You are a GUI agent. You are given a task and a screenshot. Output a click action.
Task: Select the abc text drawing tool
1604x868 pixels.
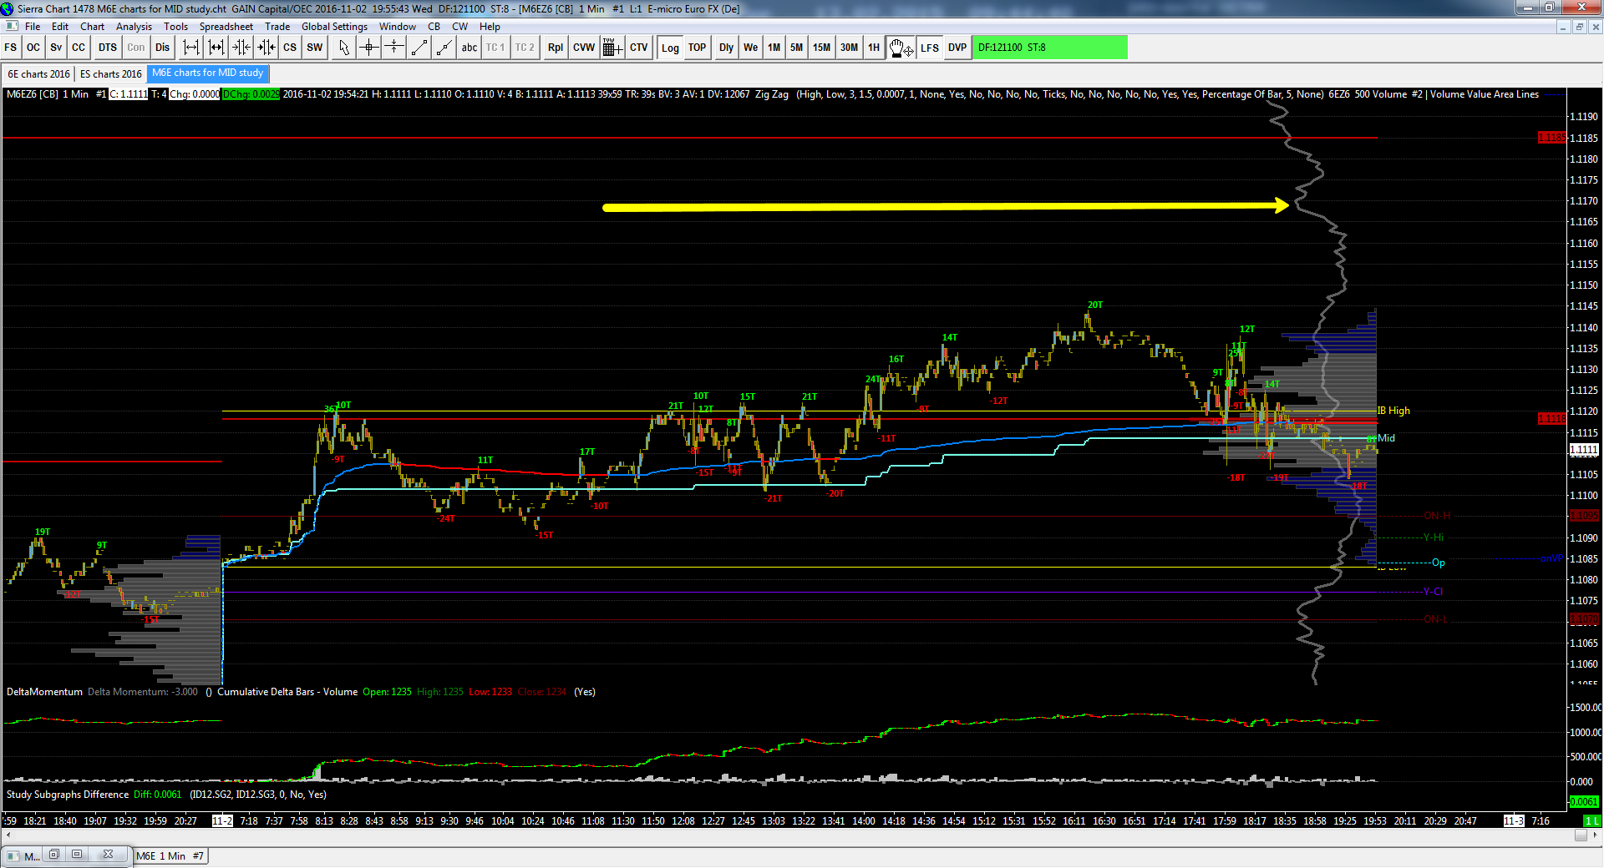point(470,48)
